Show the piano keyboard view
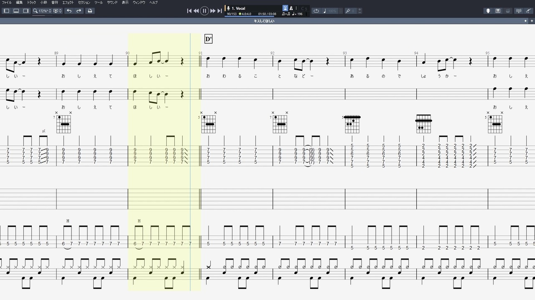Viewport: 535px width, 300px height. pos(498,11)
